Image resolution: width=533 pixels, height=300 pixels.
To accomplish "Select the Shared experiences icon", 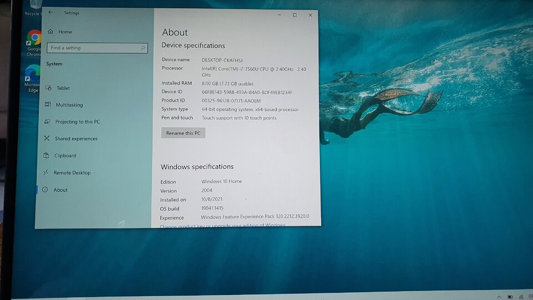I will (x=47, y=138).
